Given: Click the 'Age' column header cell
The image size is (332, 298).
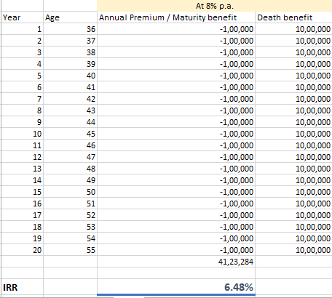Looking at the screenshot, I should pyautogui.click(x=70, y=17).
